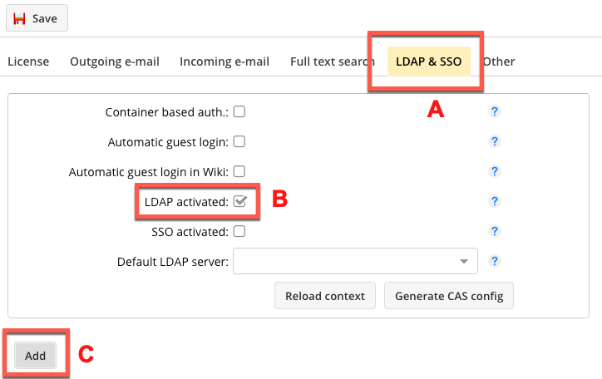Viewport: 602px width, 379px height.
Task: Show help for guest login in Wiki
Action: click(x=494, y=171)
